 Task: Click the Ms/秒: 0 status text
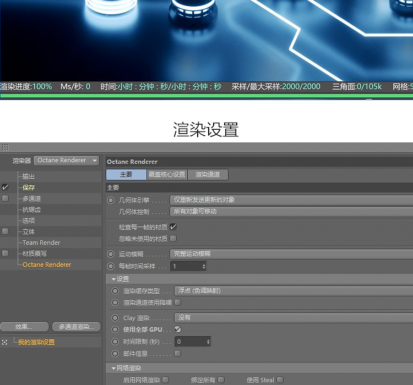click(x=75, y=86)
